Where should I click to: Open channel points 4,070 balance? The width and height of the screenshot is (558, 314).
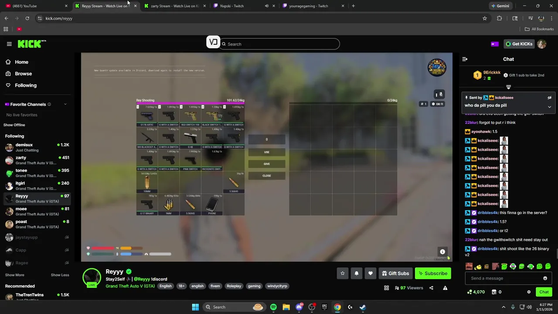point(476,292)
